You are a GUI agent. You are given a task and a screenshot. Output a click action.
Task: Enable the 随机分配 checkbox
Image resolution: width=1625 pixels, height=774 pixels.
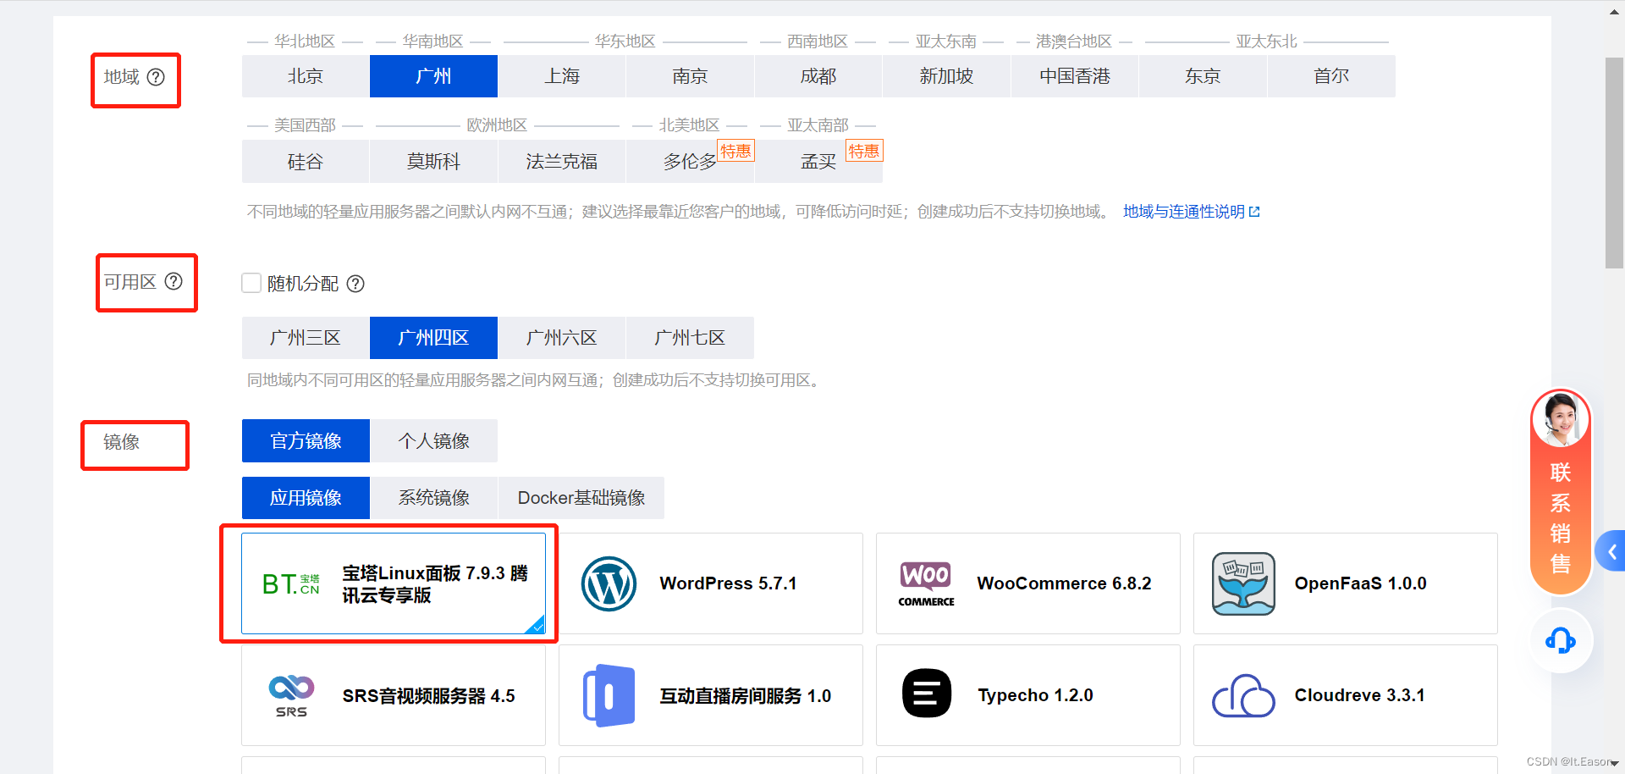(x=251, y=283)
